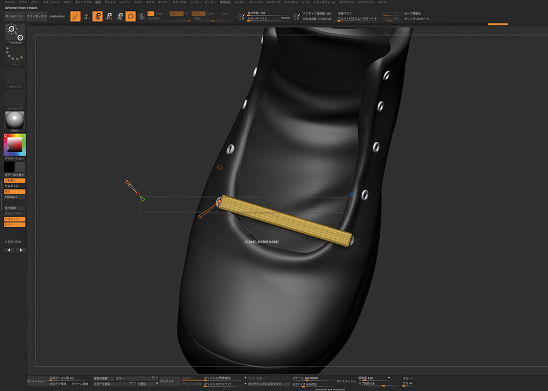Screen dimensions: 548x391
Task: Open the ブラシ menu
Action: tap(23, 2)
